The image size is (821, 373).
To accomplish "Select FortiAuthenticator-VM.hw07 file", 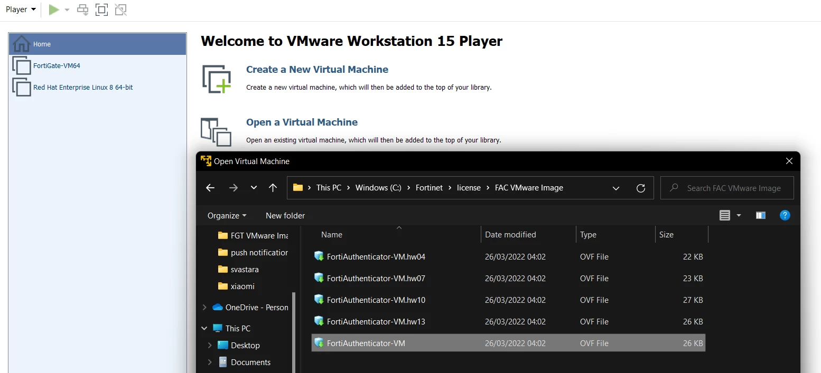I will coord(508,278).
